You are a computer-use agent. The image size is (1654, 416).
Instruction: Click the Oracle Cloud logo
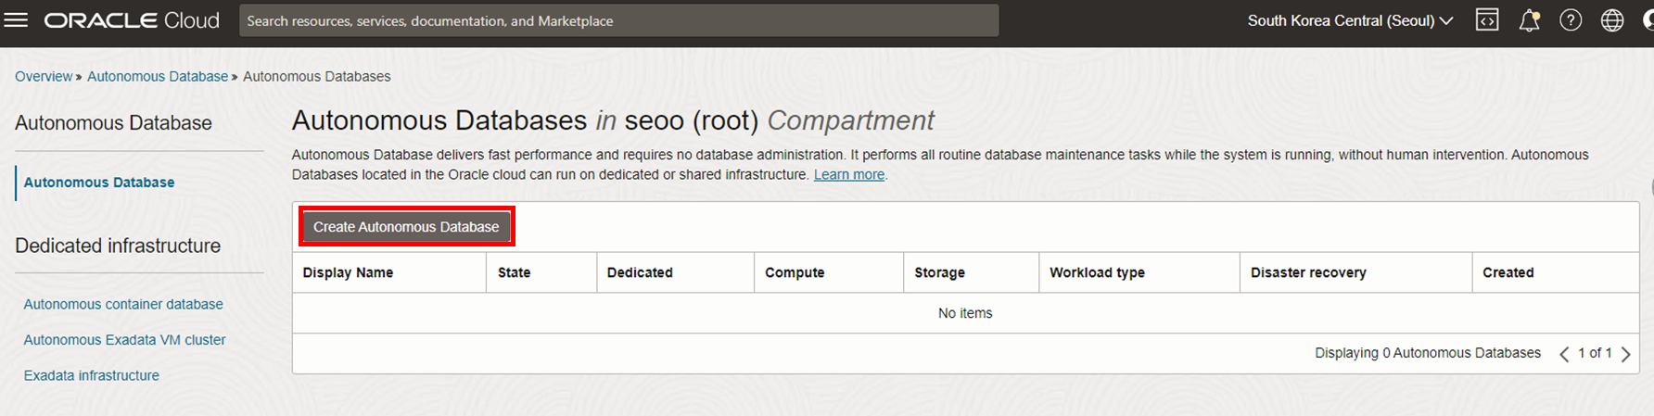(x=132, y=20)
